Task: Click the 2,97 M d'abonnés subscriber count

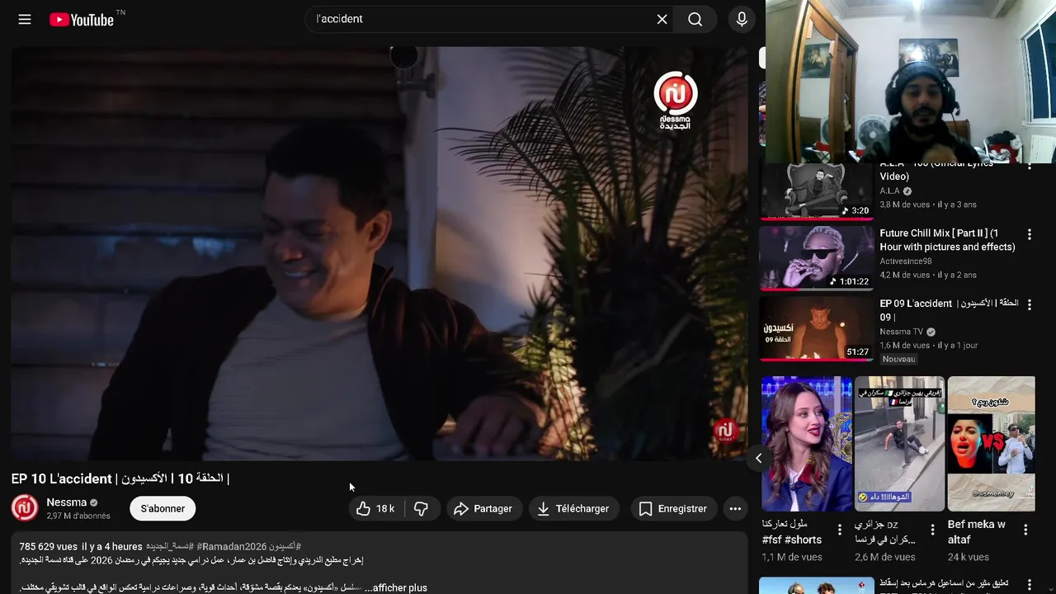Action: point(78,516)
